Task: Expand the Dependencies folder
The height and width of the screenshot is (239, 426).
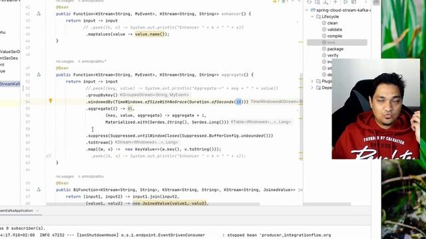Action: click(x=312, y=88)
